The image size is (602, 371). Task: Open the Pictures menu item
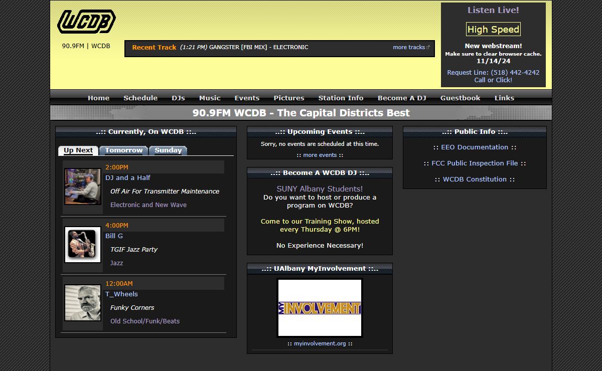click(289, 98)
